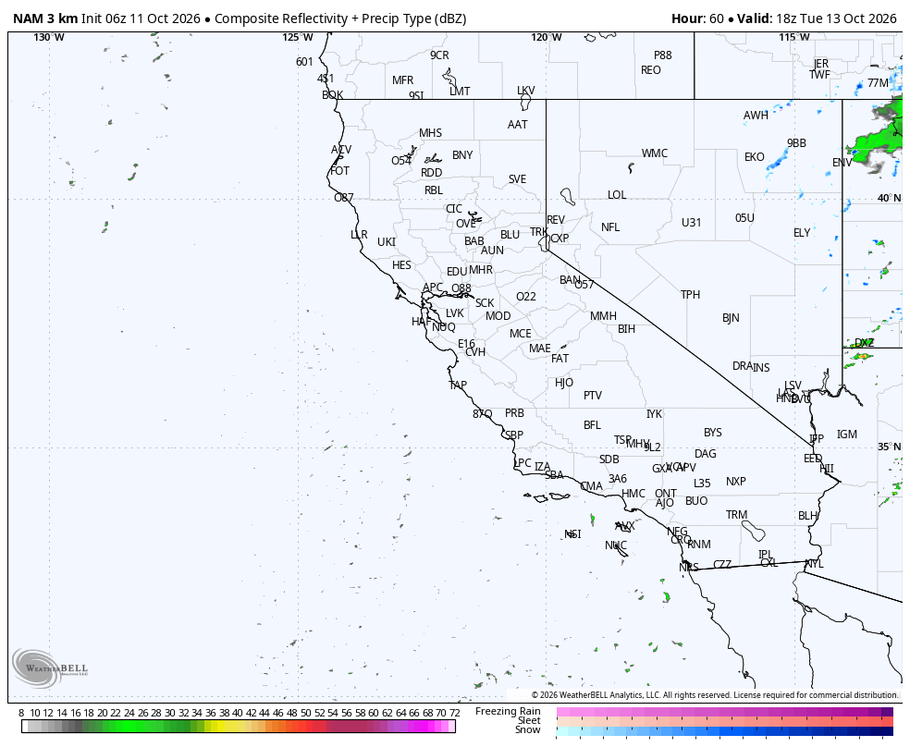This screenshot has height=747, width=910.
Task: Select the LKV station label
Action: 526,91
